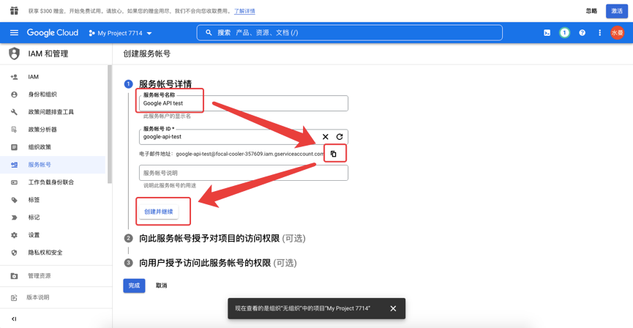Viewport: 633px width, 328px height.
Task: Open the three-dot more options menu
Action: coord(599,33)
